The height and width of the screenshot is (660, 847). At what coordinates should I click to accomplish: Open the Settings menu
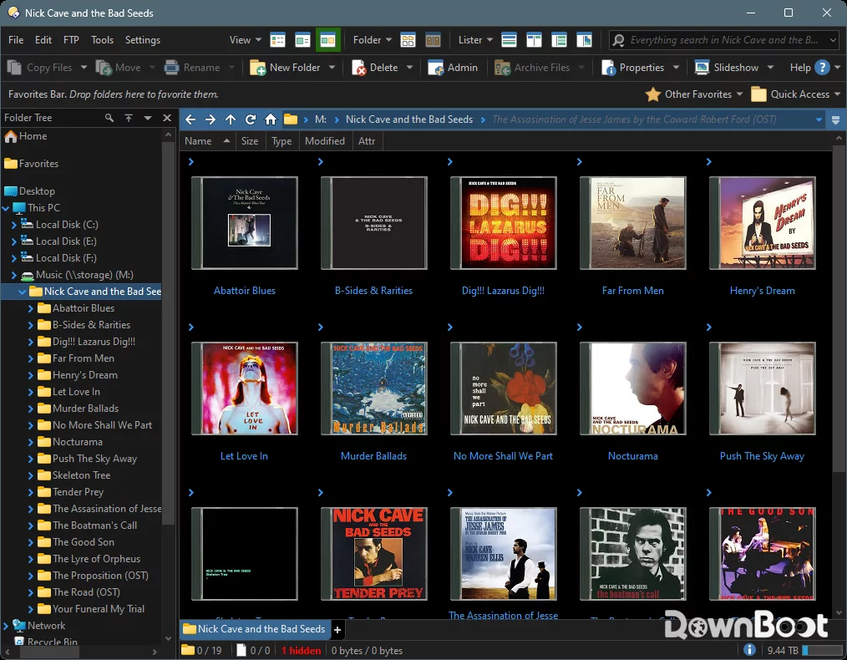[143, 40]
